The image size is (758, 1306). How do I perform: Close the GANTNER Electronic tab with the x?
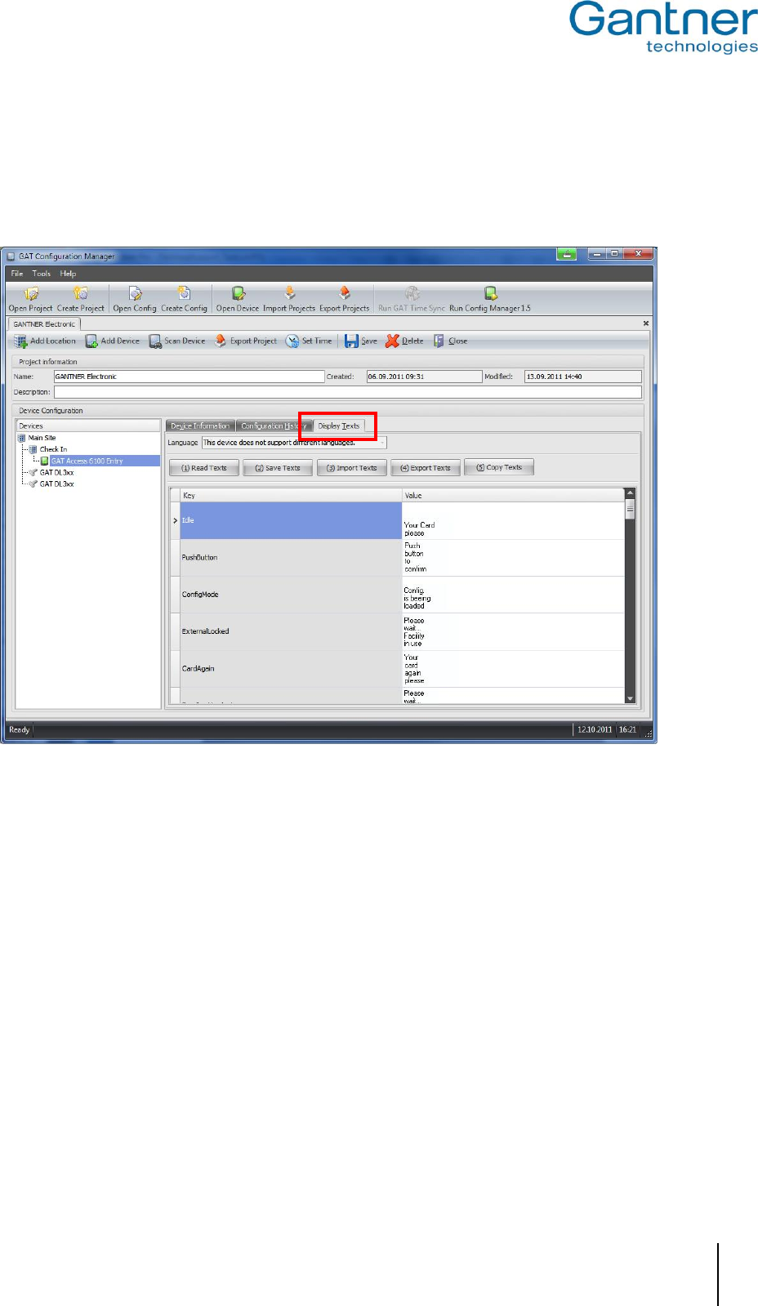pos(646,323)
